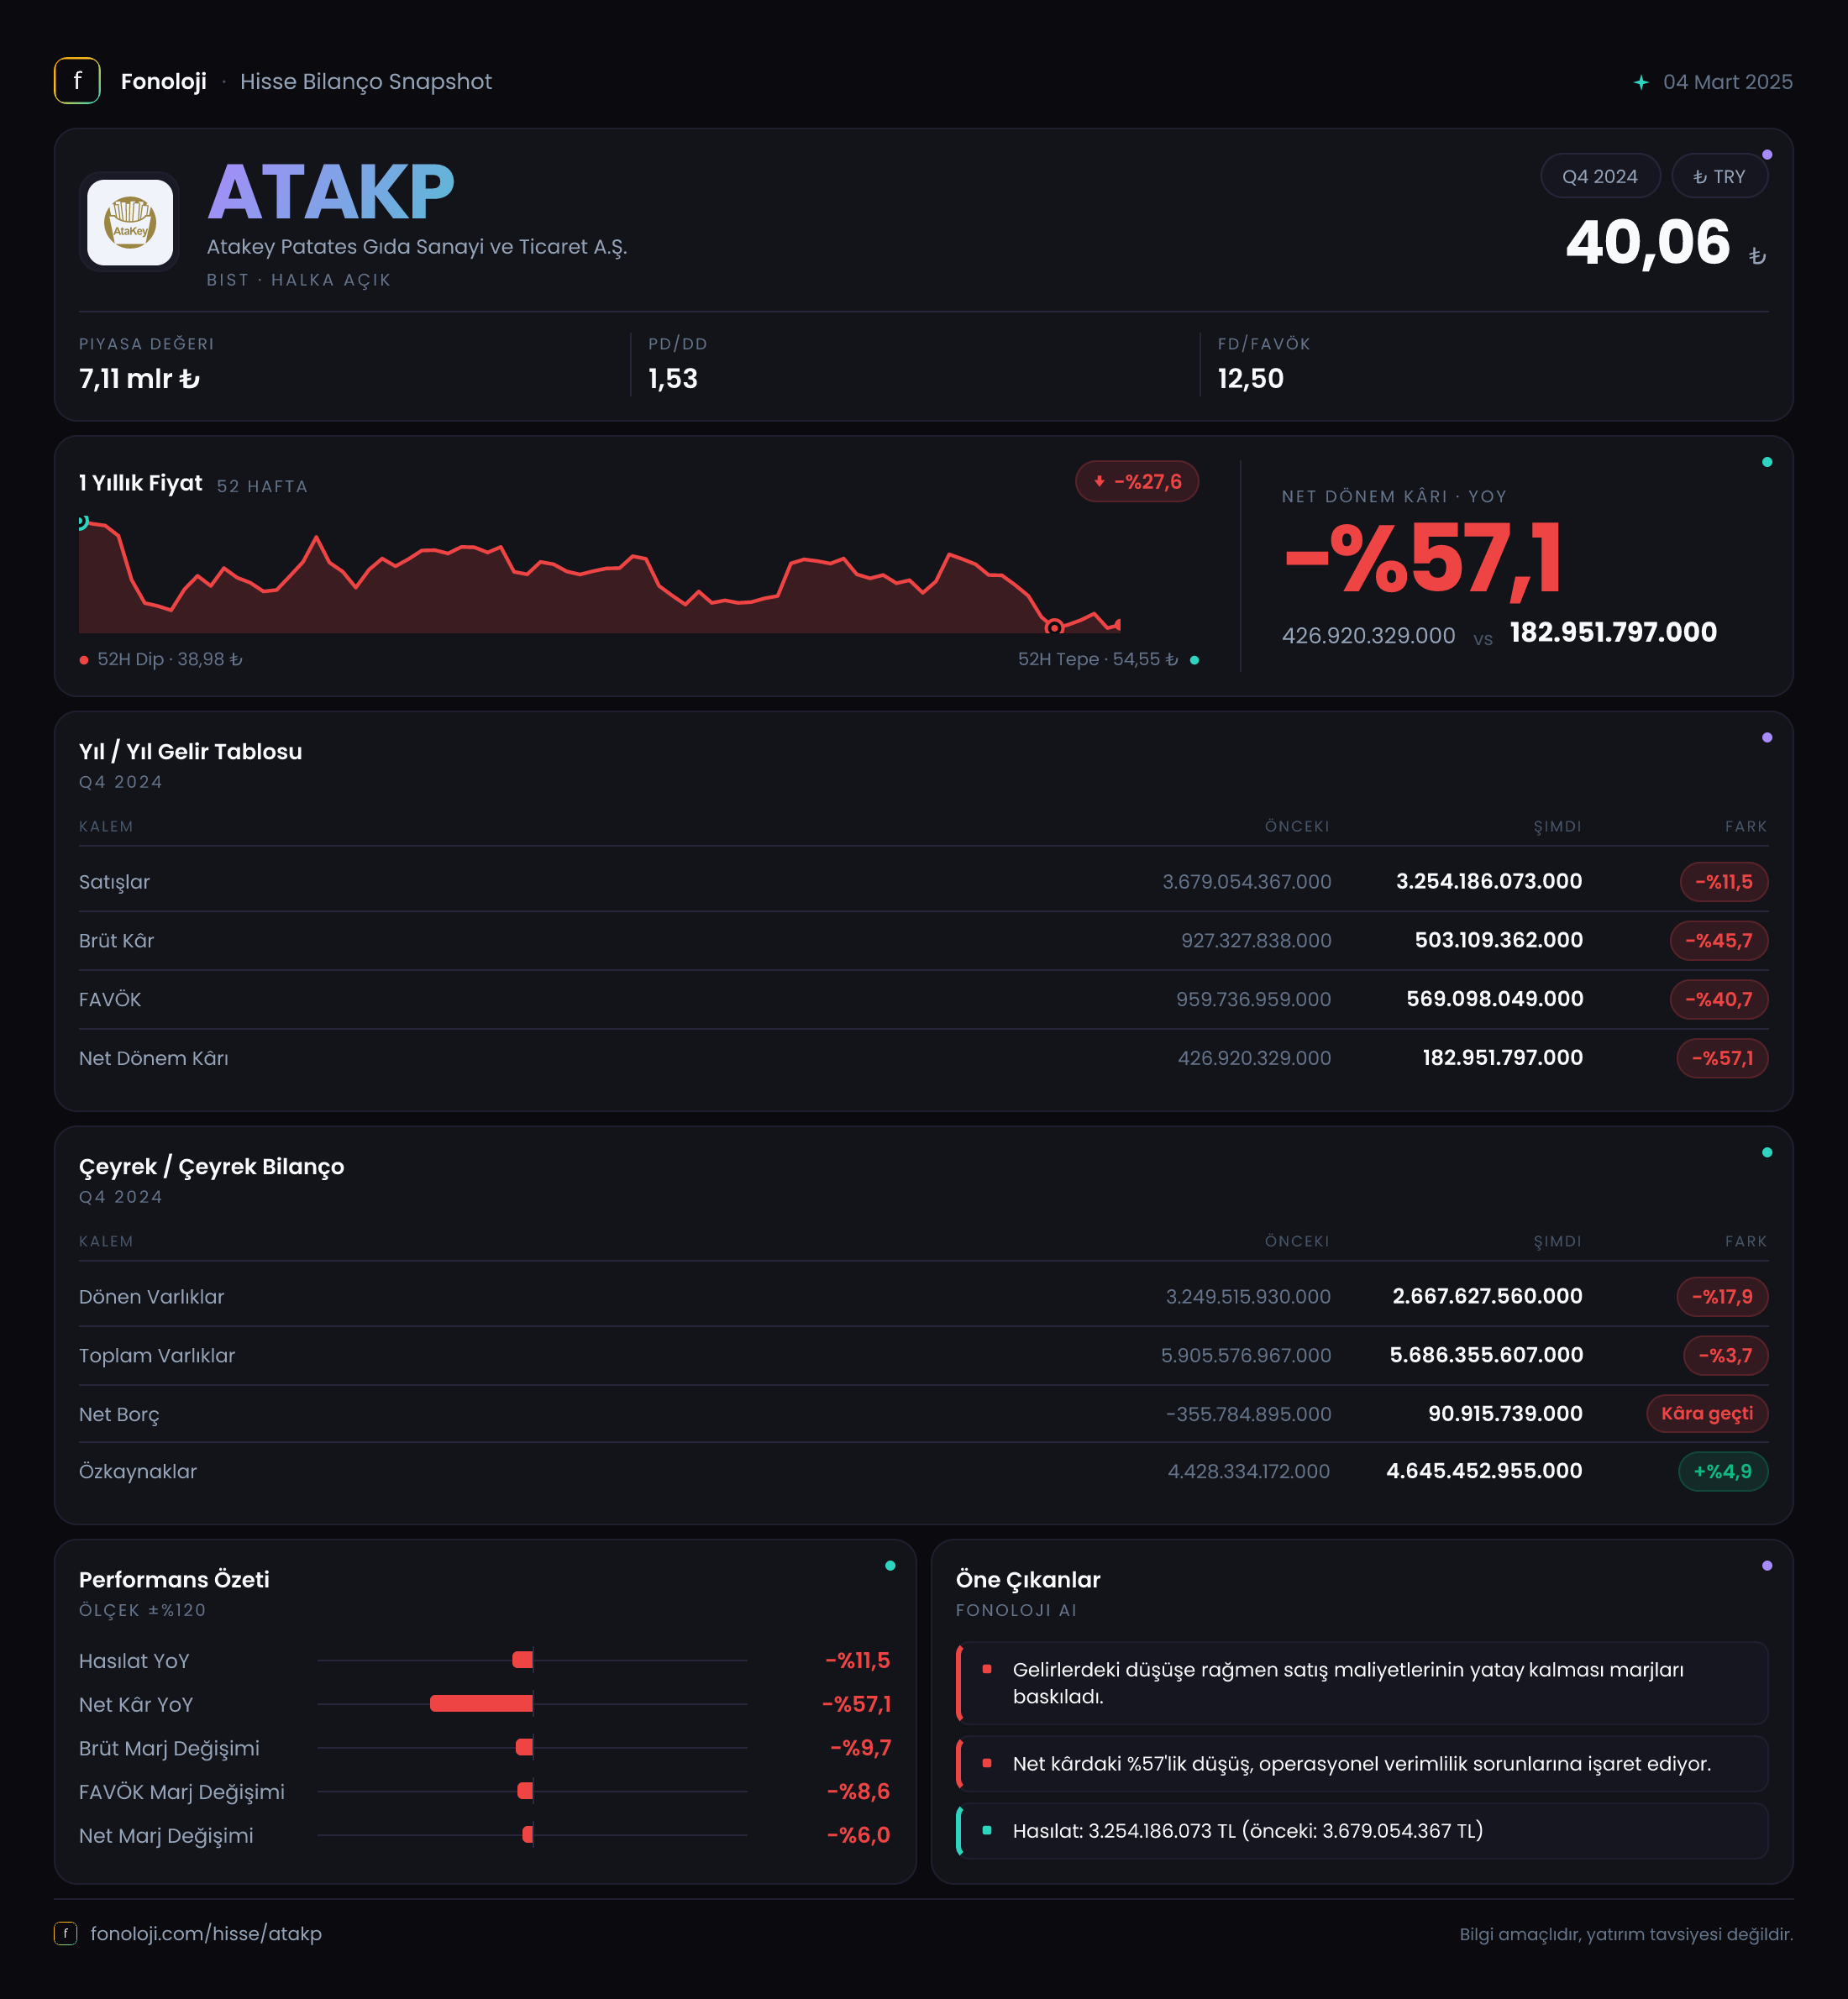Click the Net Borç previous value -355.784.895.000

1248,1414
